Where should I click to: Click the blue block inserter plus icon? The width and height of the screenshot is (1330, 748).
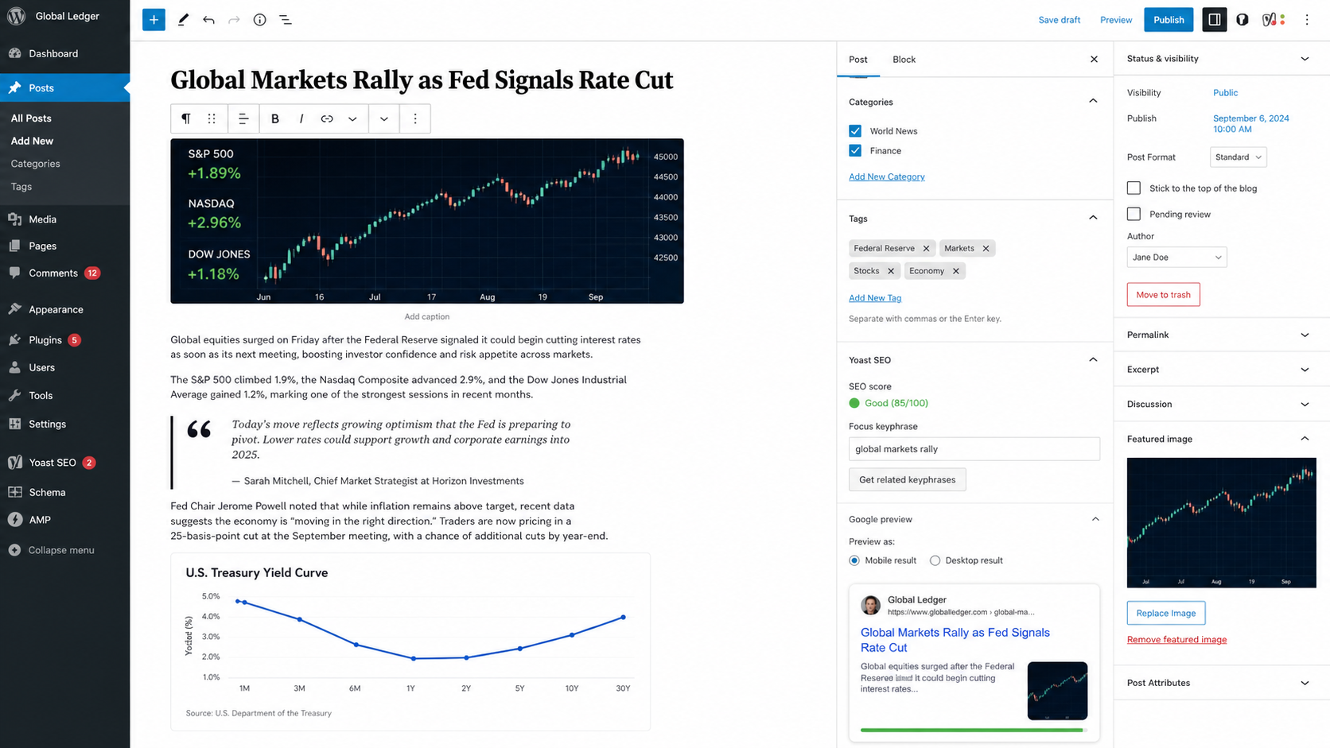(154, 20)
